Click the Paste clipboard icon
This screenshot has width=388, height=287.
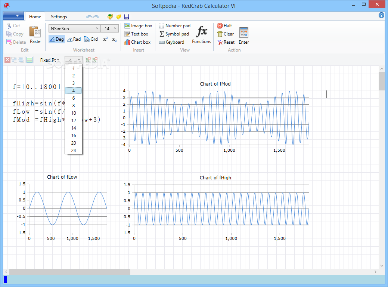(x=35, y=32)
